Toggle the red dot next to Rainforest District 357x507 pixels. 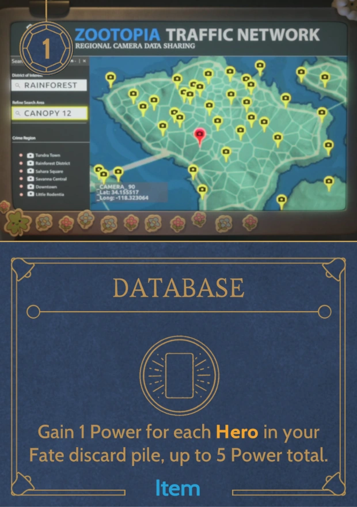21,163
